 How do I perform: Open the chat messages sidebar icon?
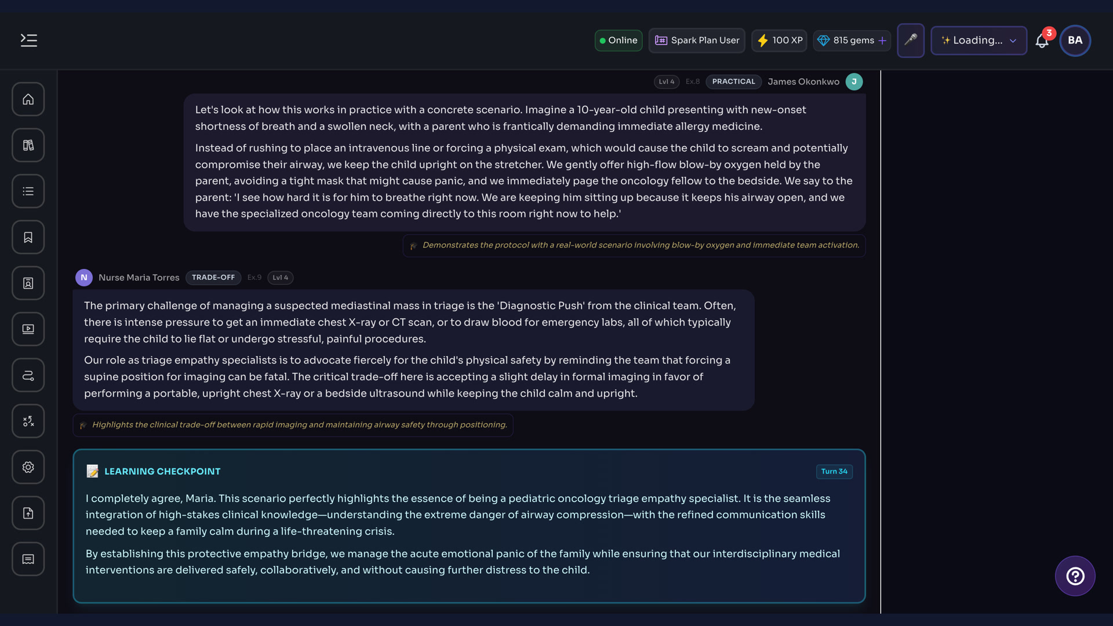coord(28,559)
